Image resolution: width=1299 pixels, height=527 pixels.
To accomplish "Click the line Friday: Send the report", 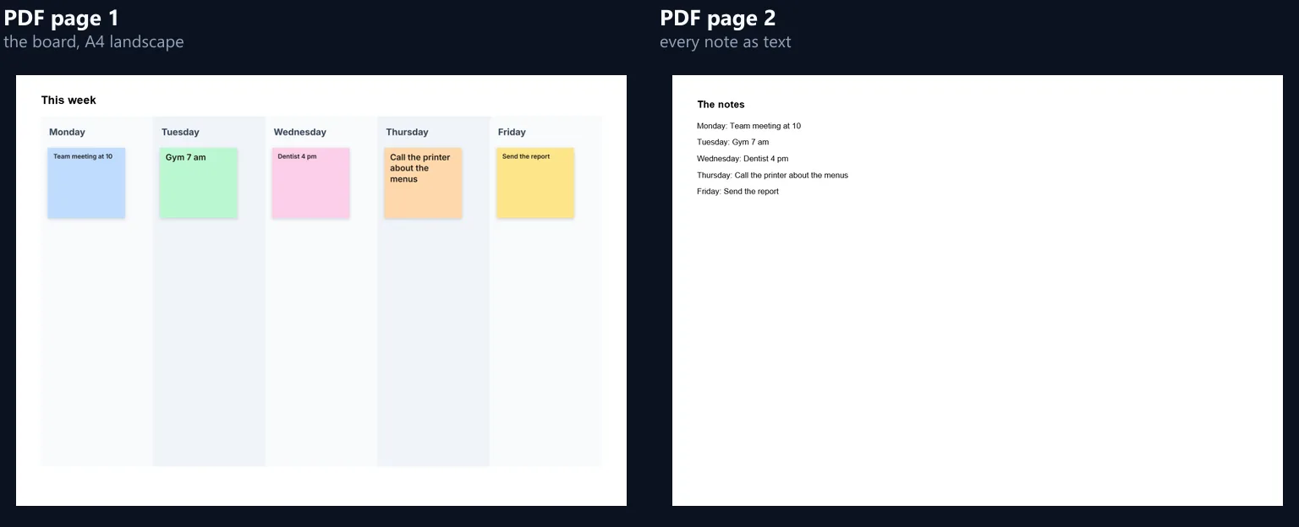I will click(737, 192).
